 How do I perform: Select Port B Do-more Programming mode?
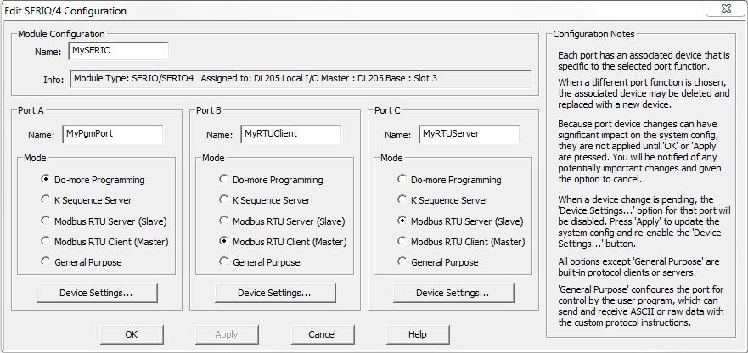(224, 180)
